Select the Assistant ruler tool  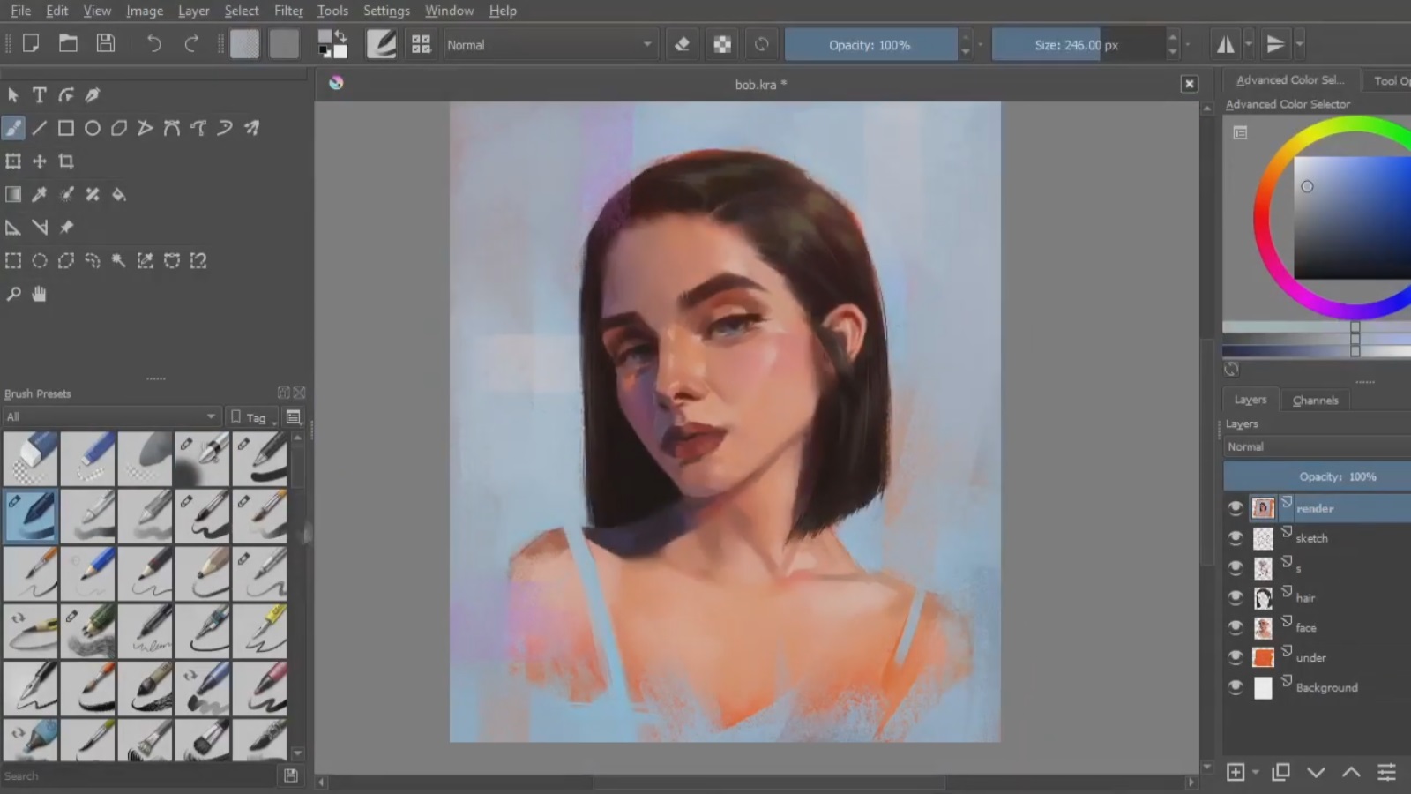13,228
